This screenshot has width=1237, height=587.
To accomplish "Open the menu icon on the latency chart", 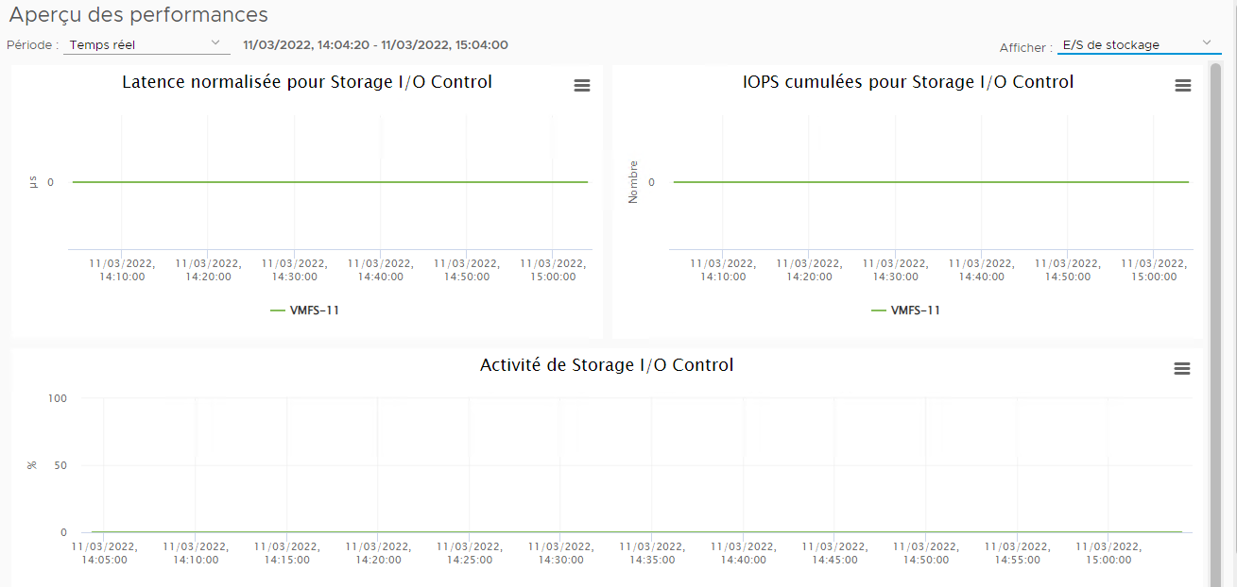I will 581,85.
